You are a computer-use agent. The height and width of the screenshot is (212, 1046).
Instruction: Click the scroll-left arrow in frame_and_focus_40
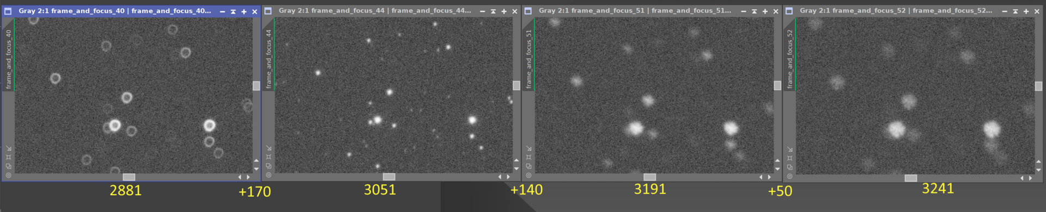coord(240,177)
